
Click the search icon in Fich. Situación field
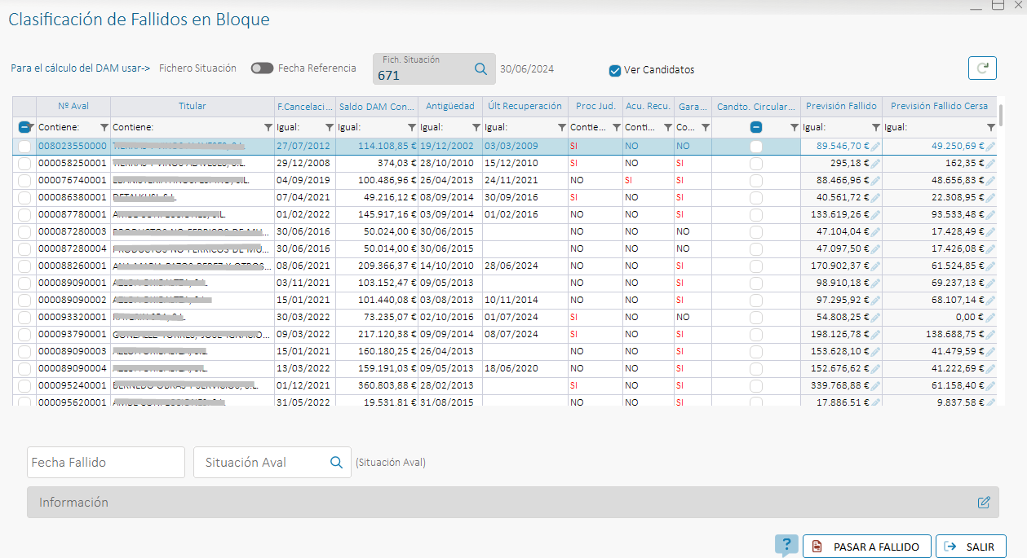pyautogui.click(x=480, y=69)
